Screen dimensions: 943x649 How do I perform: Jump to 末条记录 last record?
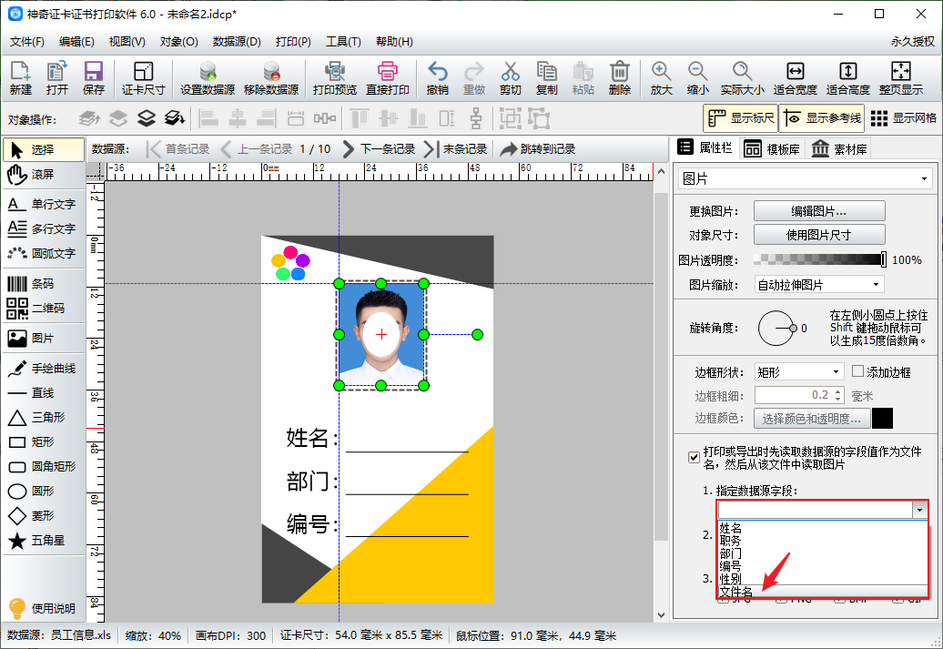coord(456,148)
